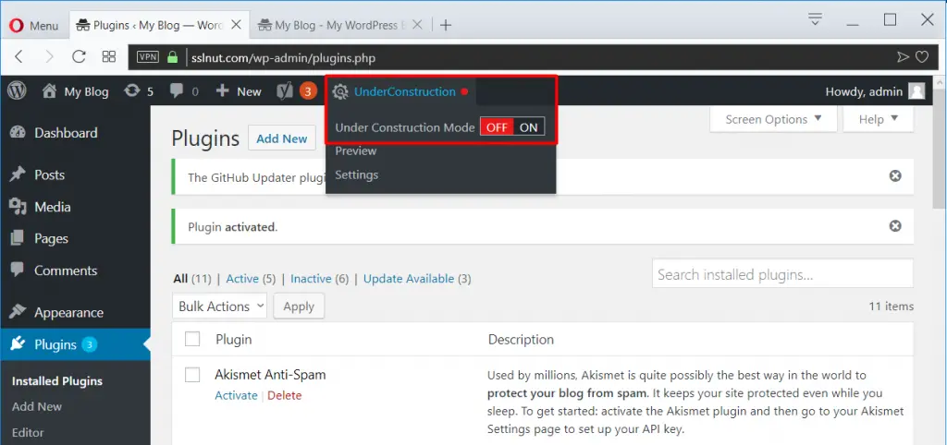Image resolution: width=947 pixels, height=445 pixels.
Task: Select Preview in UnderConstruction menu
Action: [x=356, y=150]
